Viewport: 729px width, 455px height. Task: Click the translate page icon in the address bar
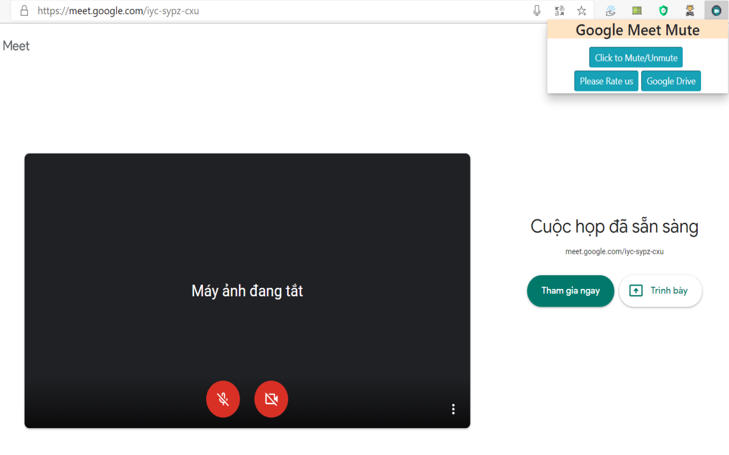tap(559, 10)
